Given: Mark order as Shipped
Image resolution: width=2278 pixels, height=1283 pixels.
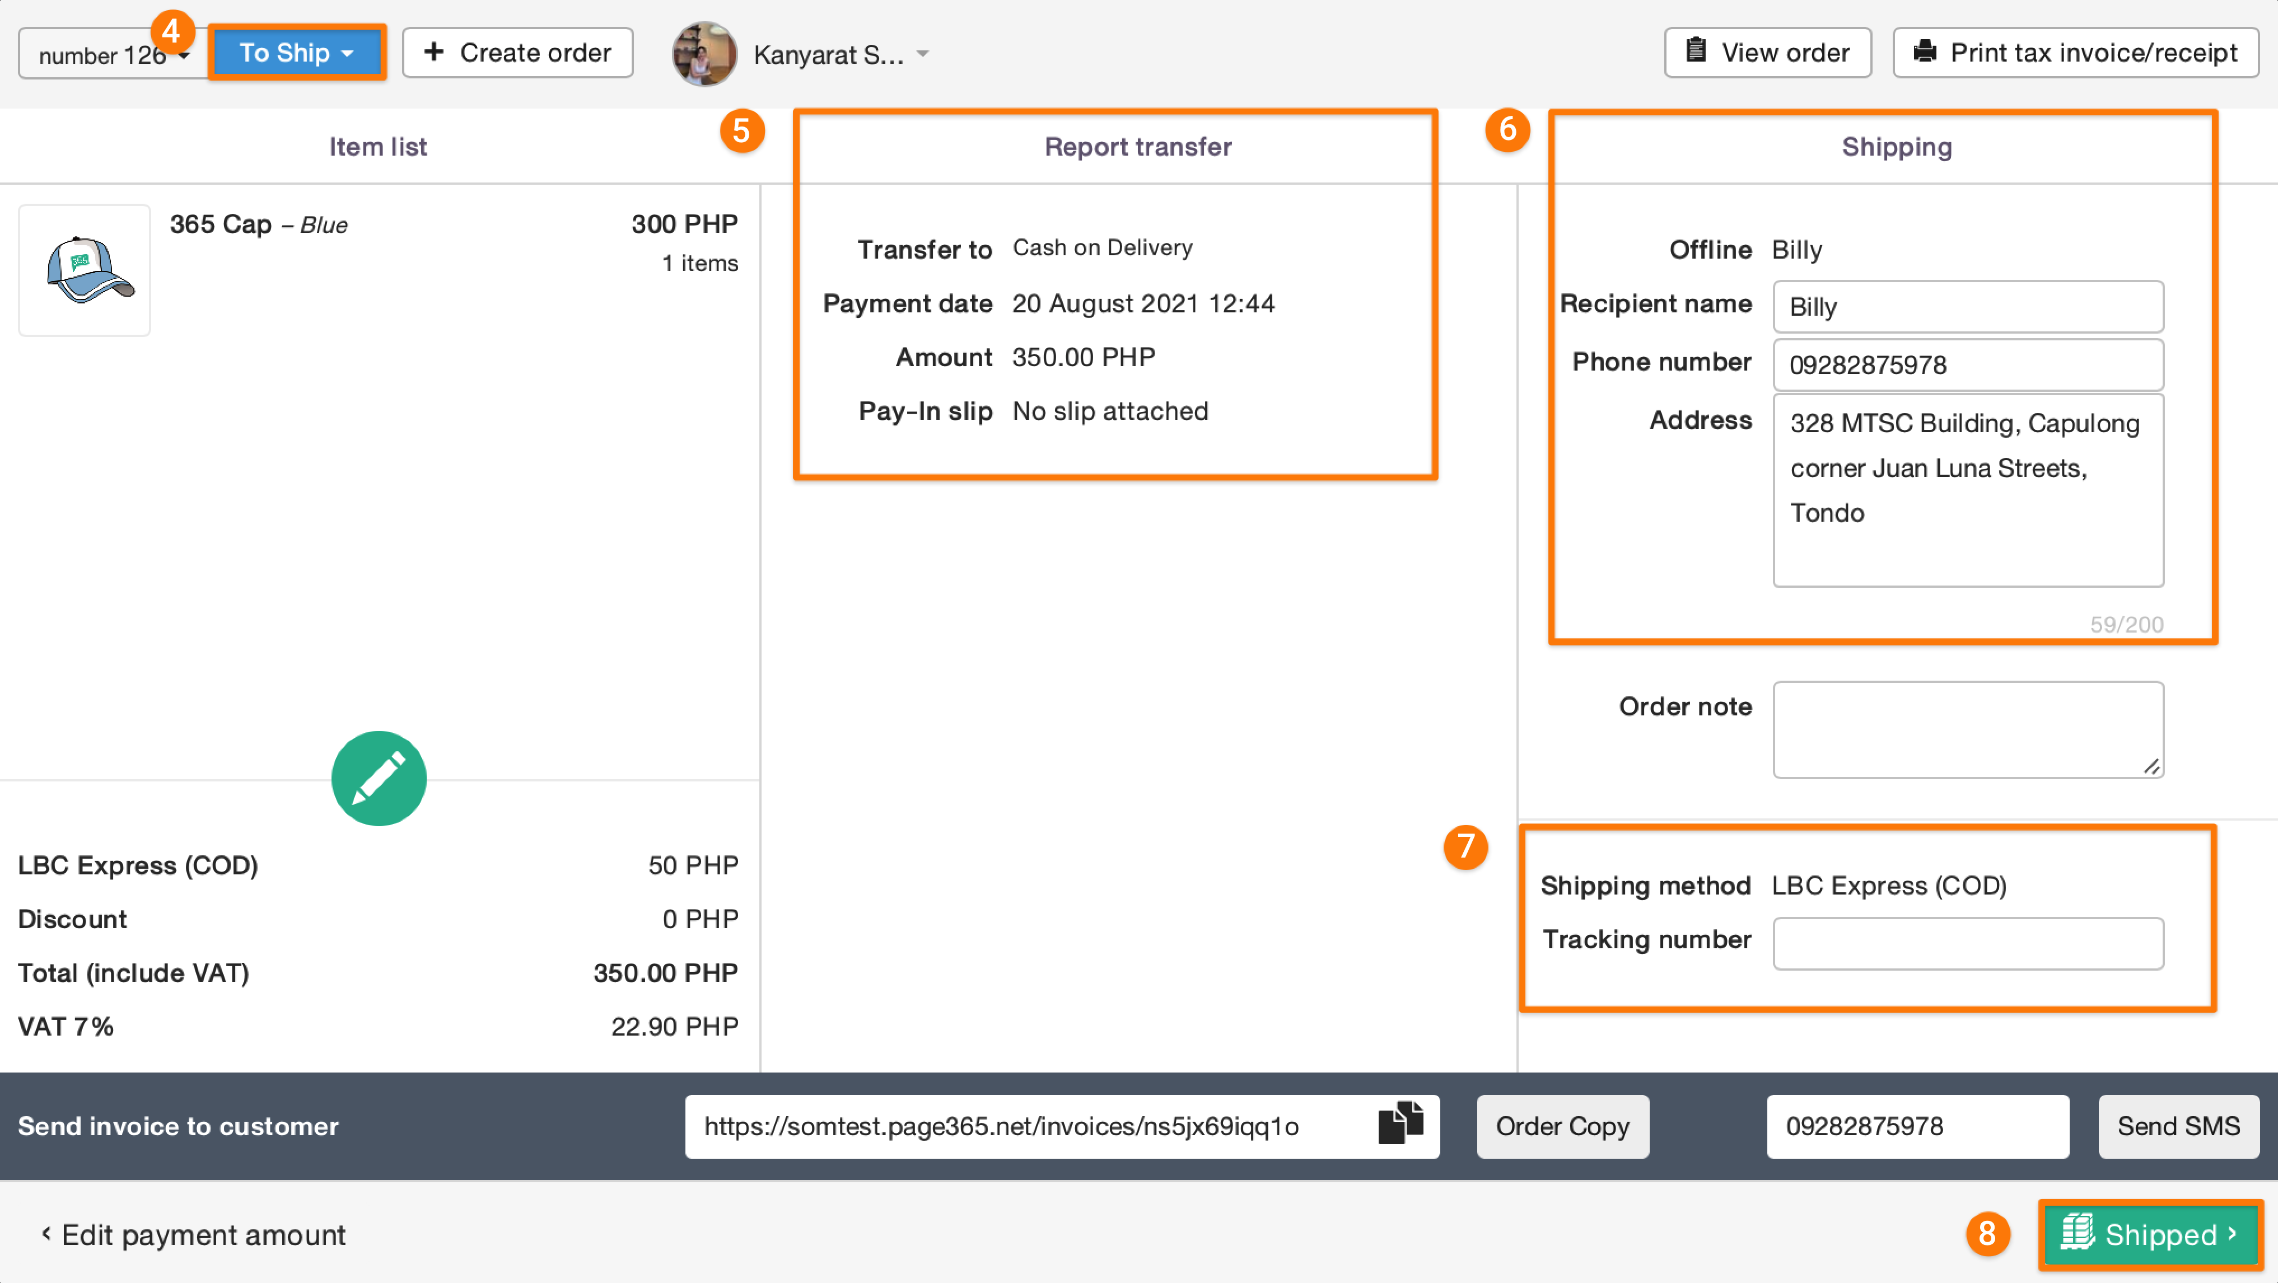Looking at the screenshot, I should pos(2149,1234).
